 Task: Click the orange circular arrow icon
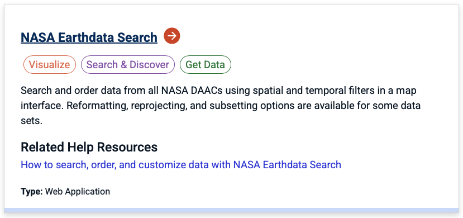point(172,36)
